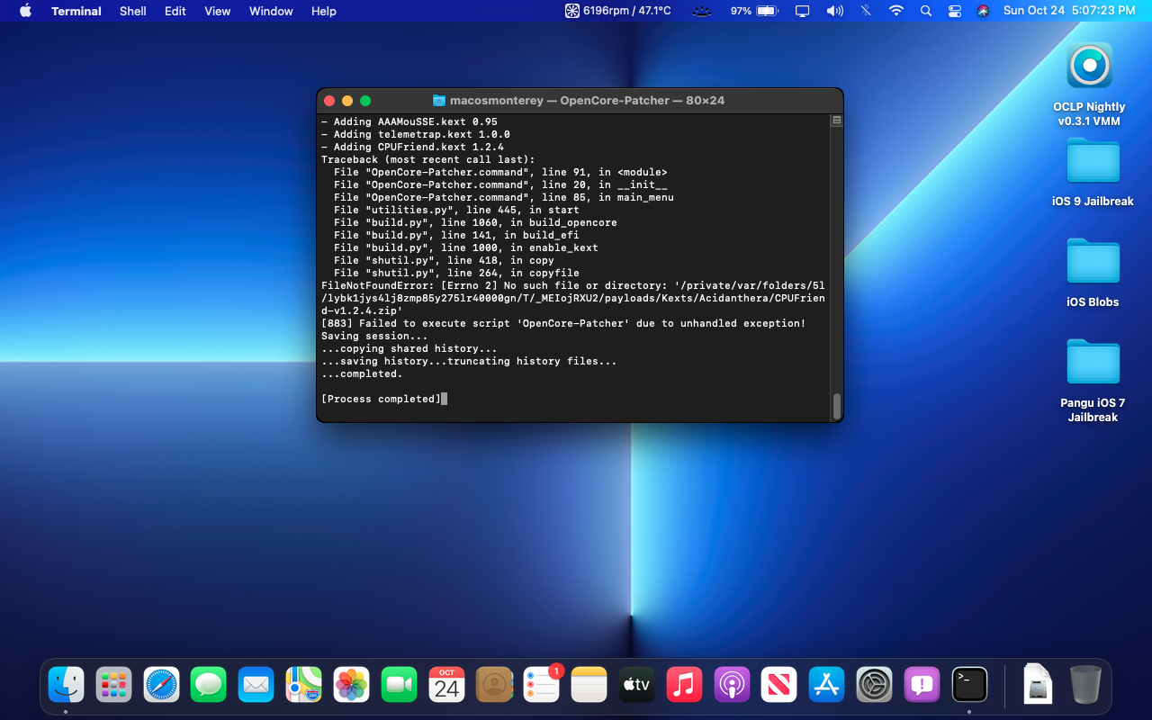Open the App Store from the Dock
Viewport: 1152px width, 720px height.
click(827, 684)
